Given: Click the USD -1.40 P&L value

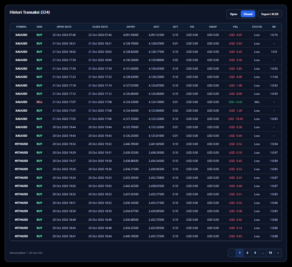Looking at the screenshot, I should point(235,85).
